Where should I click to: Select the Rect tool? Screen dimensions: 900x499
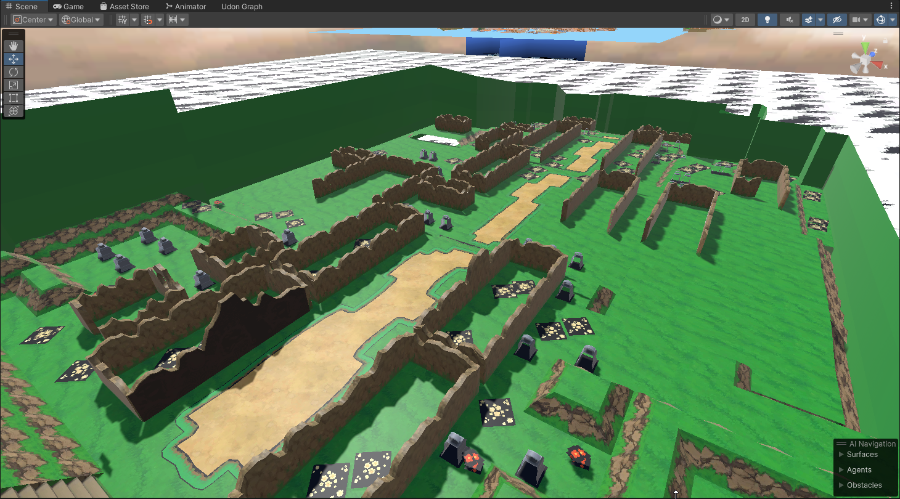click(x=13, y=98)
